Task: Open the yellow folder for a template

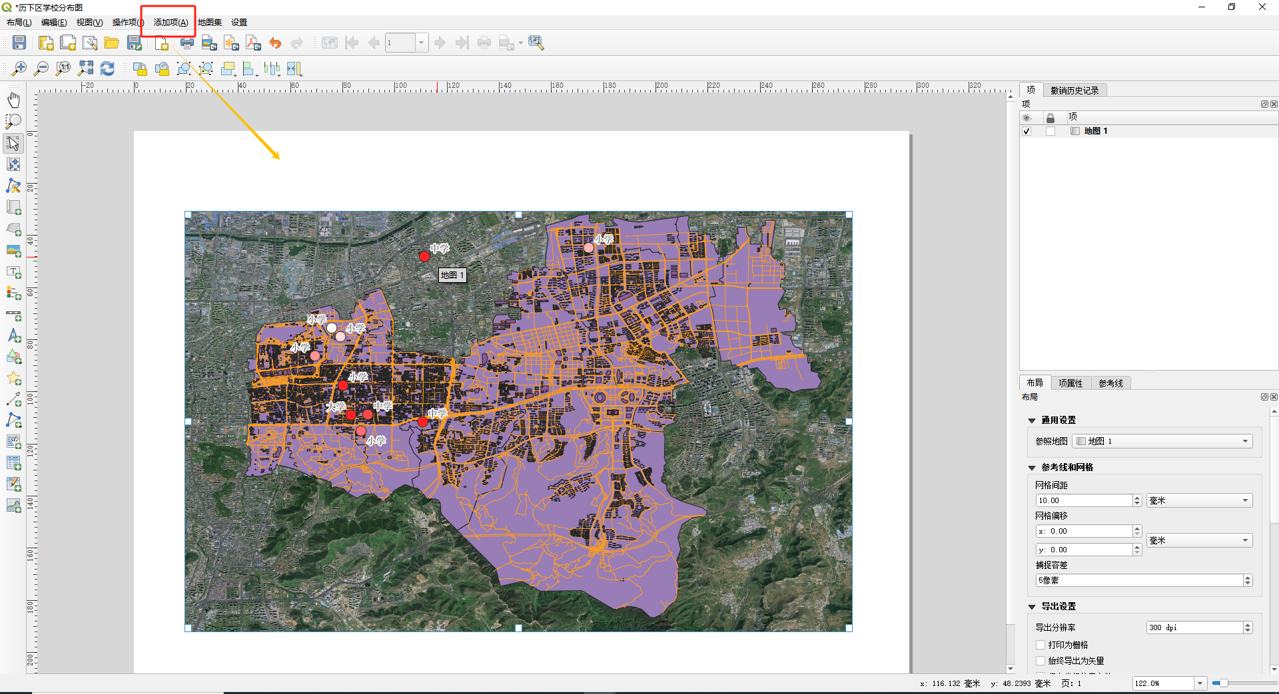Action: (x=112, y=43)
